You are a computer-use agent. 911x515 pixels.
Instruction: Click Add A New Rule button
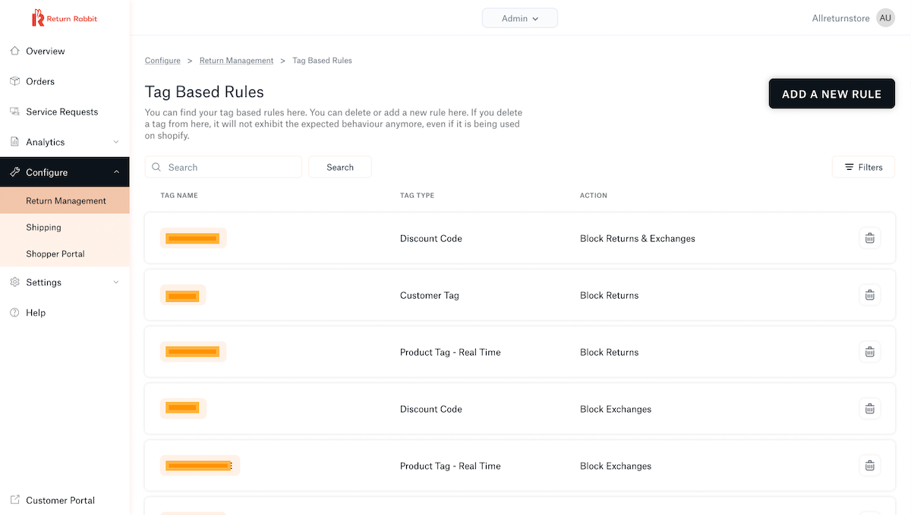tap(832, 94)
